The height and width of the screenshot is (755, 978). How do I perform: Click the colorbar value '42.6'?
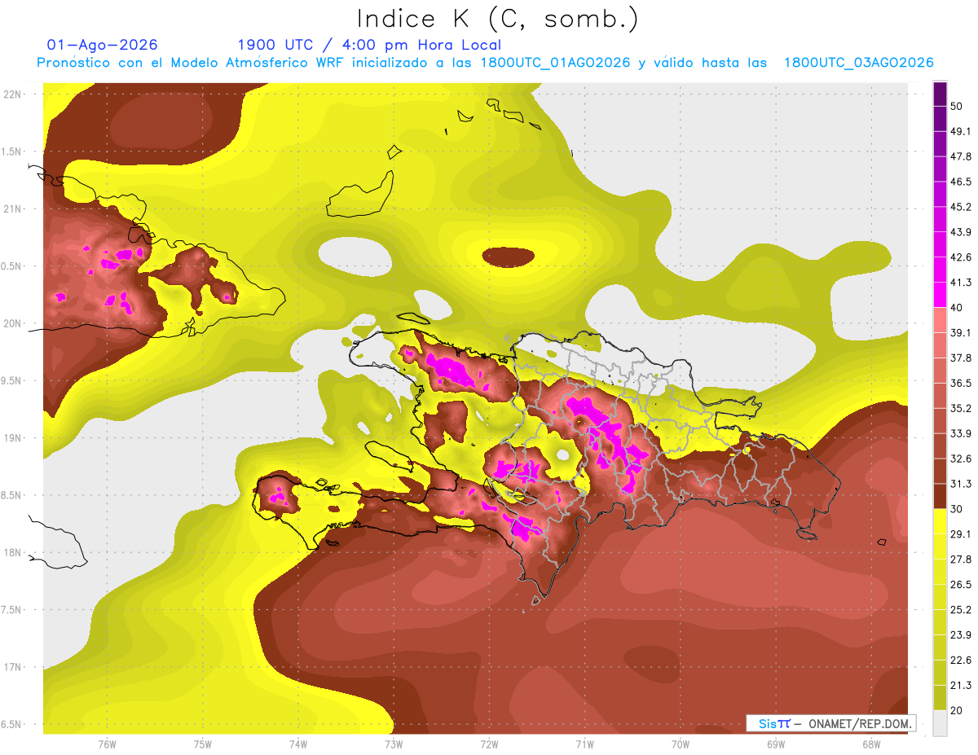point(961,257)
